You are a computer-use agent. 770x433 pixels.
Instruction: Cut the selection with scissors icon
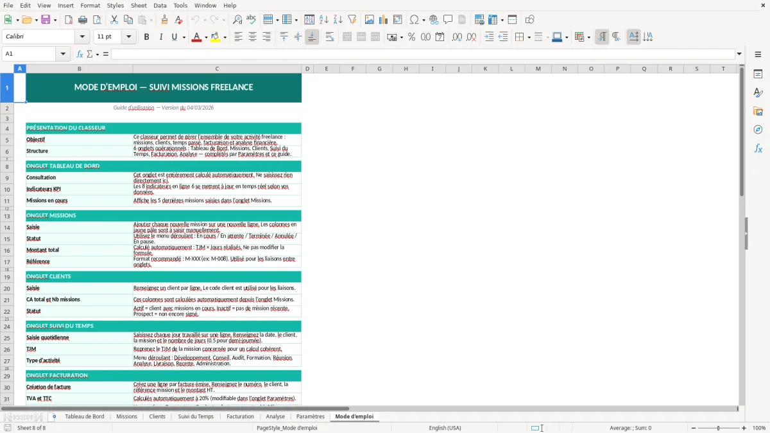pyautogui.click(x=114, y=20)
